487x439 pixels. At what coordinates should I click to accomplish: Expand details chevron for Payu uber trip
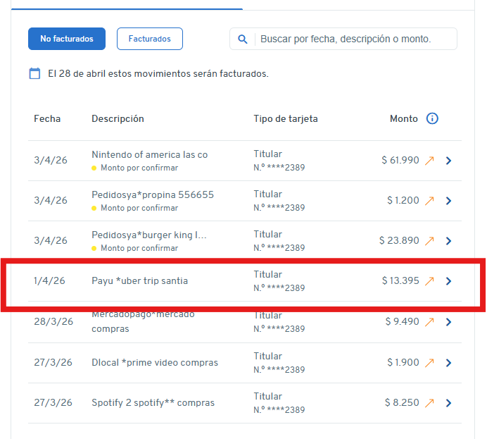[x=448, y=280]
